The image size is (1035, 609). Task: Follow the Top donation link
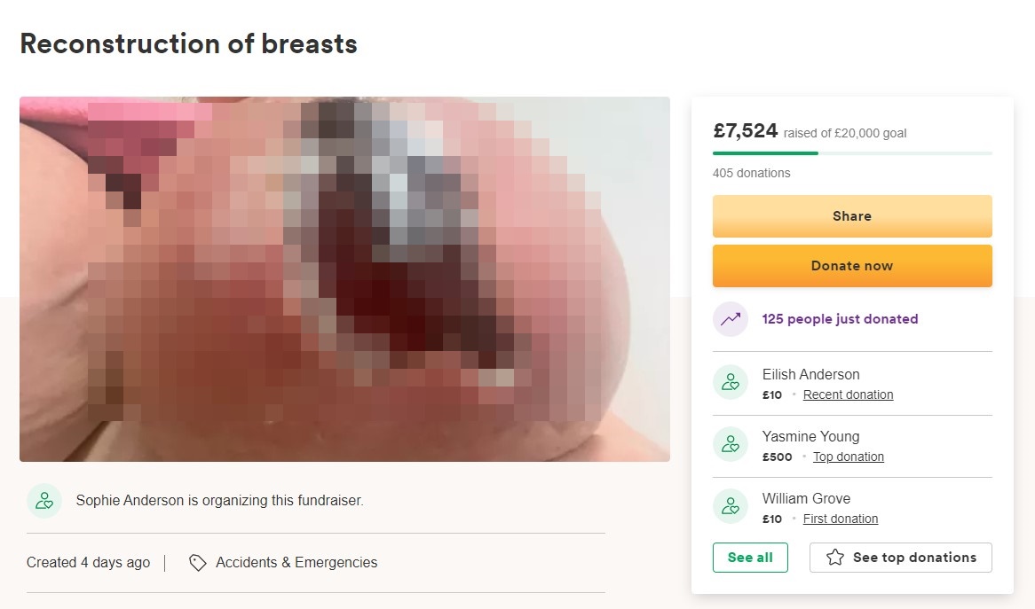click(848, 457)
